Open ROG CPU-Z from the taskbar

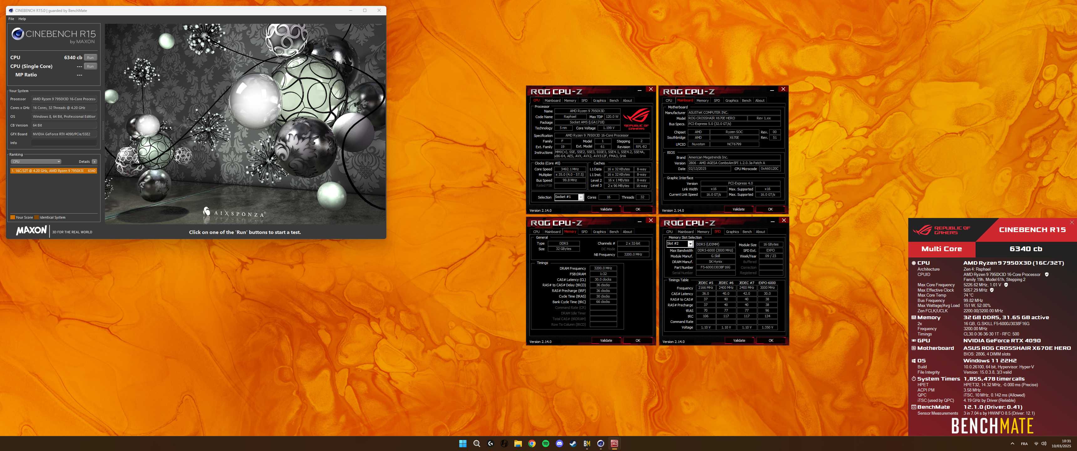614,443
